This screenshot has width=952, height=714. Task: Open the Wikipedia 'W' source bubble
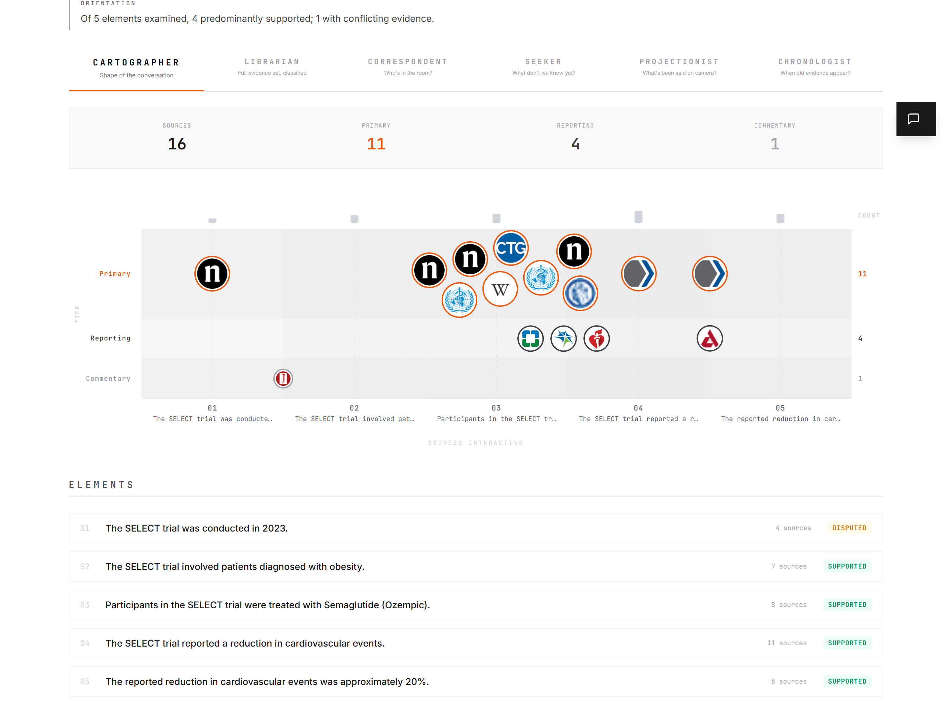(x=500, y=289)
